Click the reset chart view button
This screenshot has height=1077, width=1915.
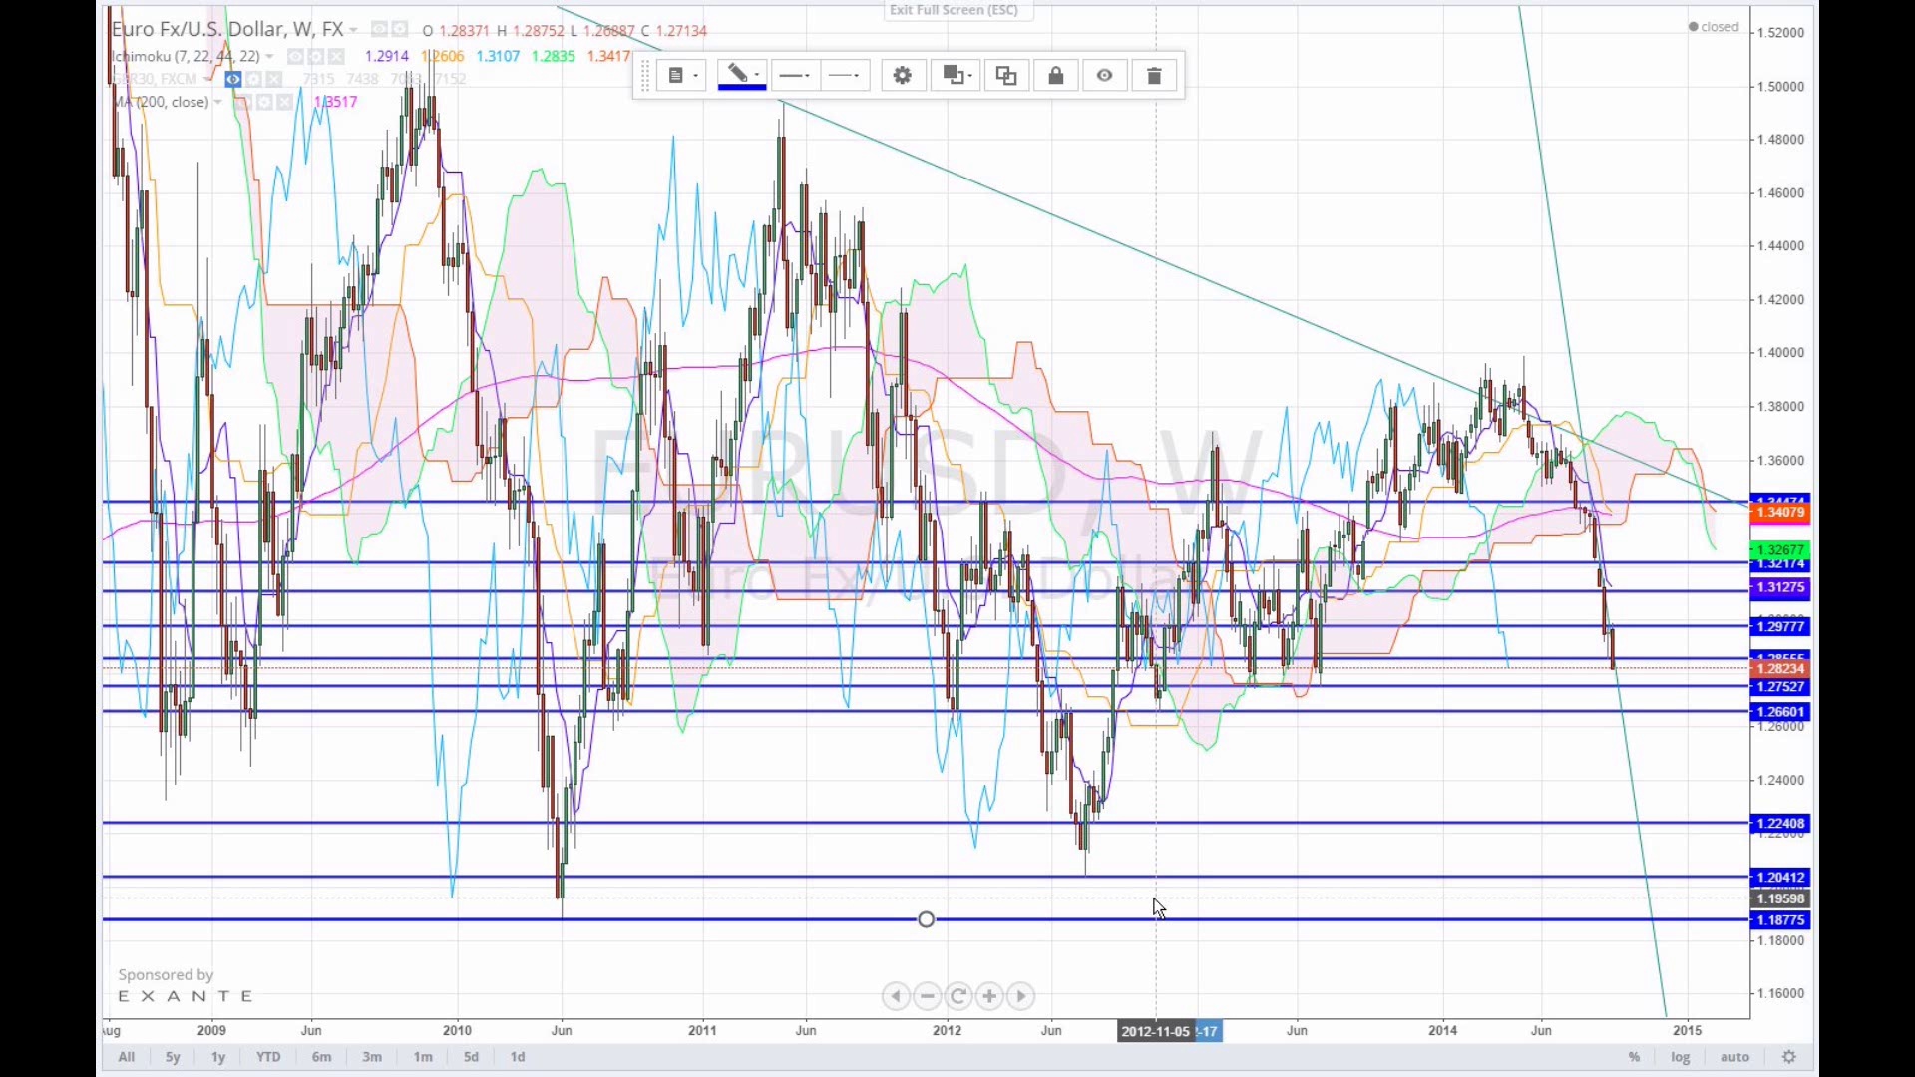[x=958, y=996]
